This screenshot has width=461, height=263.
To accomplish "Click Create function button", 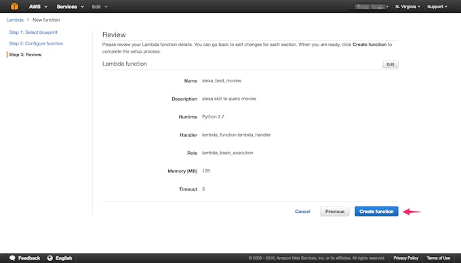I will point(376,212).
